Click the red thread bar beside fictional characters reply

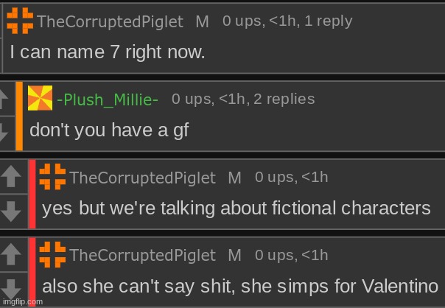click(32, 195)
